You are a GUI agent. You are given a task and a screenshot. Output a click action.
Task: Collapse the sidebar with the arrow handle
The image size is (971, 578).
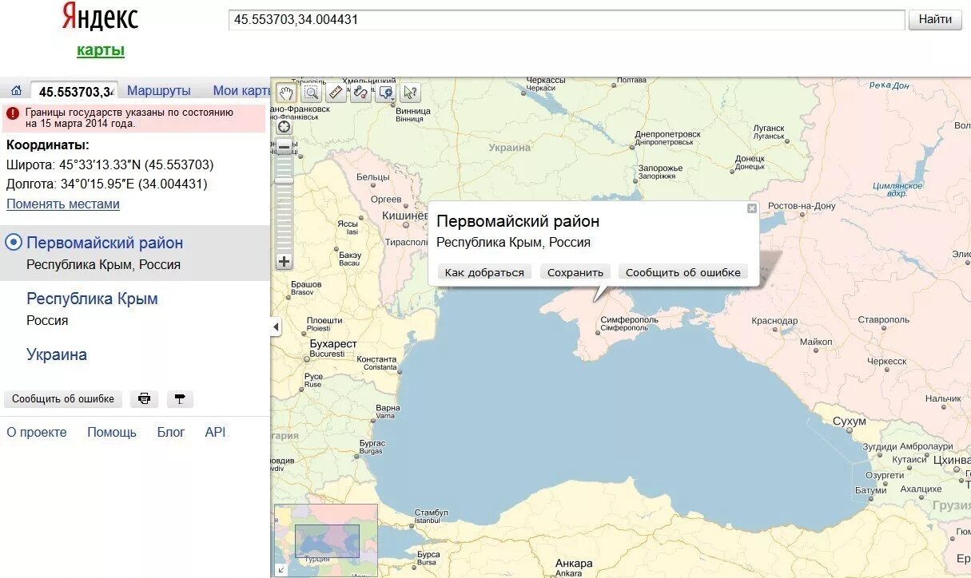point(276,327)
